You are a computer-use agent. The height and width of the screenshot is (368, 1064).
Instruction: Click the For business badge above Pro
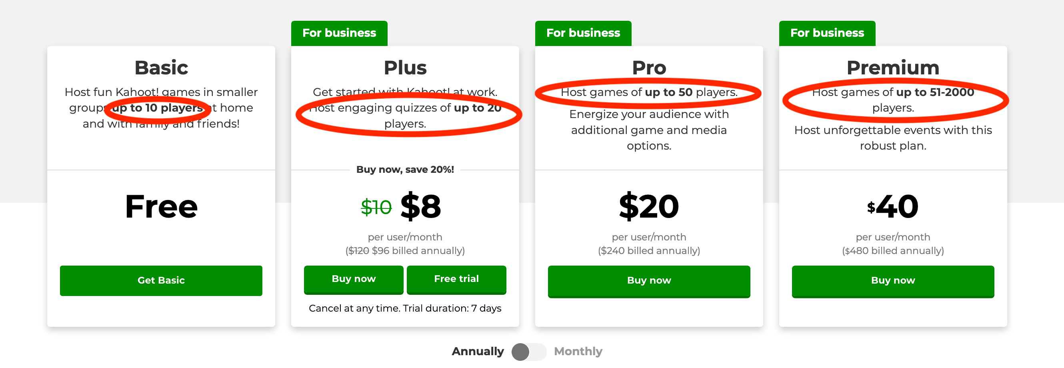tap(583, 33)
